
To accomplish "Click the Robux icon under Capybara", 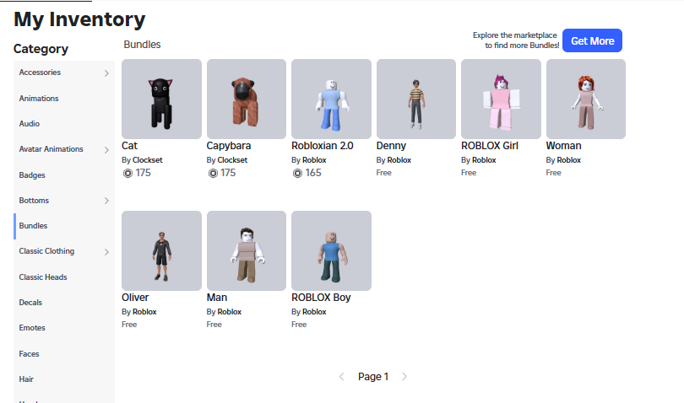I will pos(213,174).
